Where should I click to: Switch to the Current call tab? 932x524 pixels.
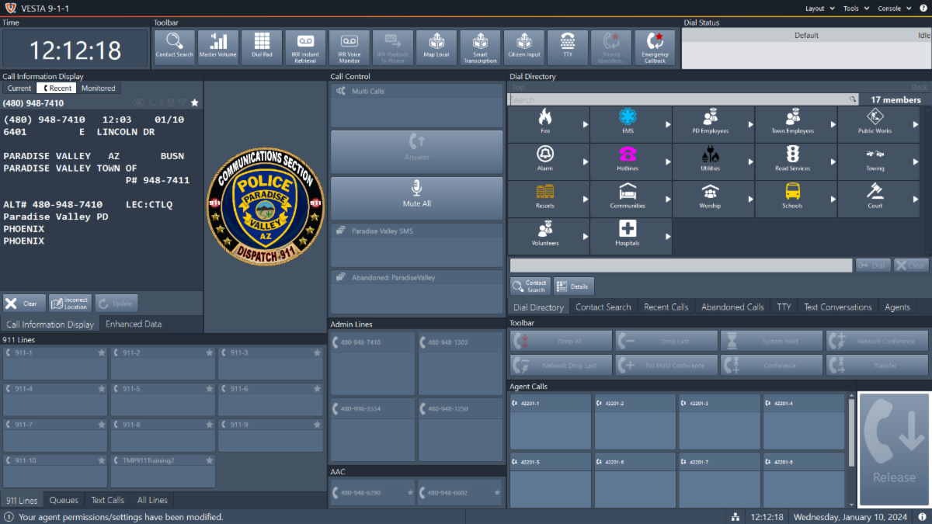(x=19, y=88)
